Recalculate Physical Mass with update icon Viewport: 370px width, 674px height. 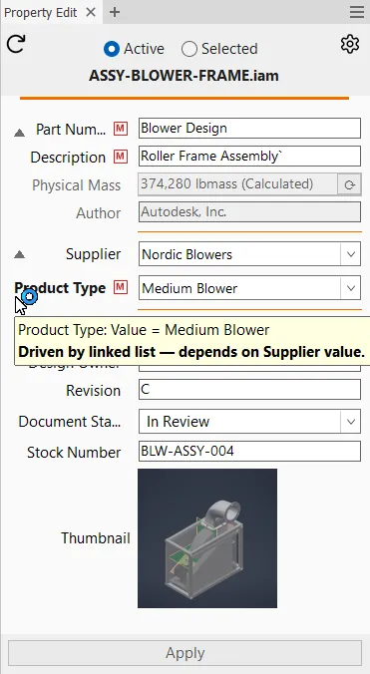point(349,184)
